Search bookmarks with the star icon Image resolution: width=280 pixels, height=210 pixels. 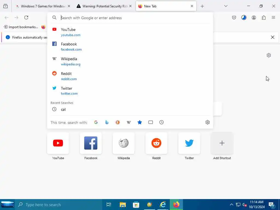140,122
